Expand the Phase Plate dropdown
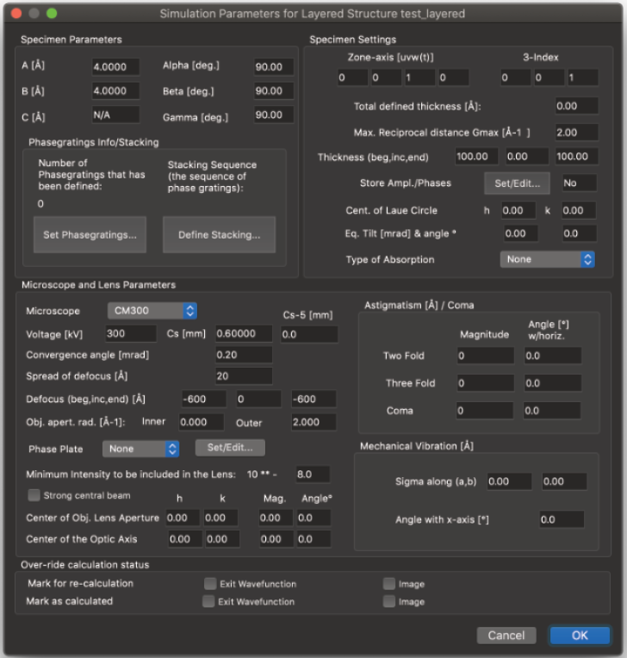 tap(140, 449)
